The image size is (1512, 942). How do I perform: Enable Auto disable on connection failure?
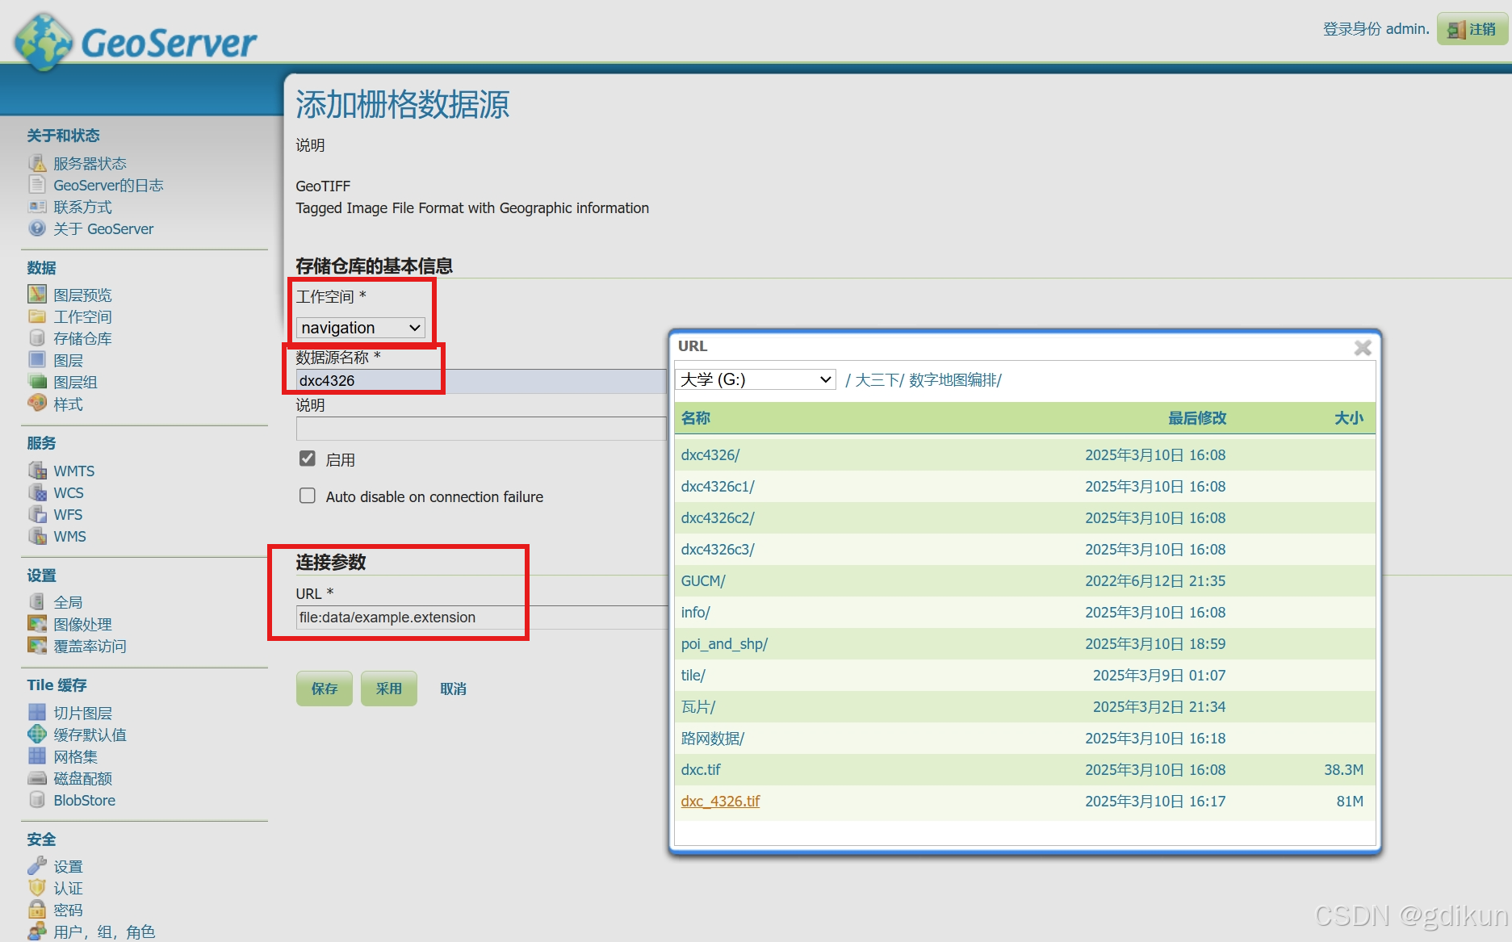tap(308, 496)
